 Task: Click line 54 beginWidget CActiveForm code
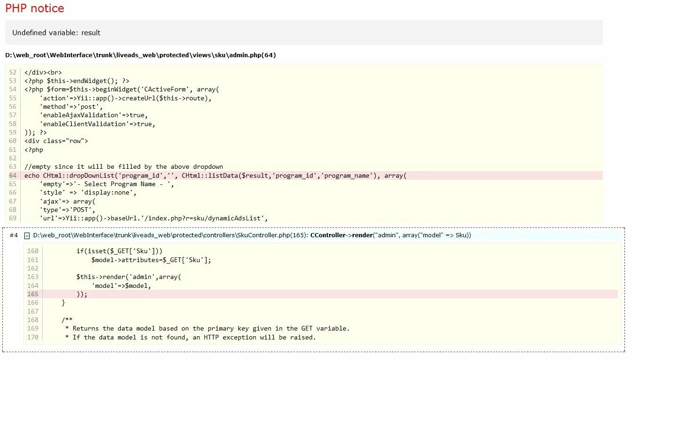[122, 90]
